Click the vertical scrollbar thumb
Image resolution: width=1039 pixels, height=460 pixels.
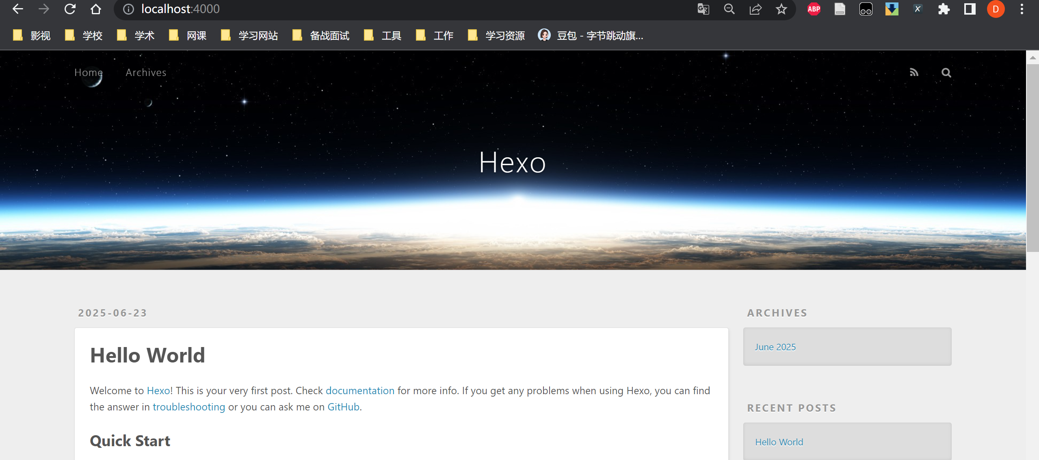point(1033,158)
